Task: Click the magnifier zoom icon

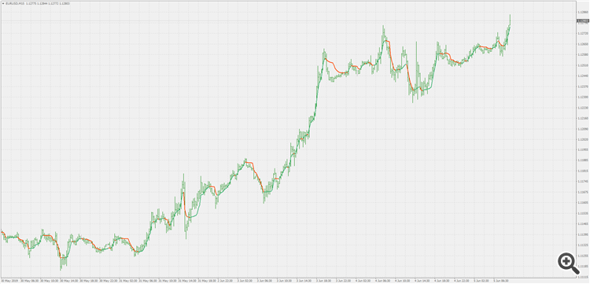Action: point(569,263)
